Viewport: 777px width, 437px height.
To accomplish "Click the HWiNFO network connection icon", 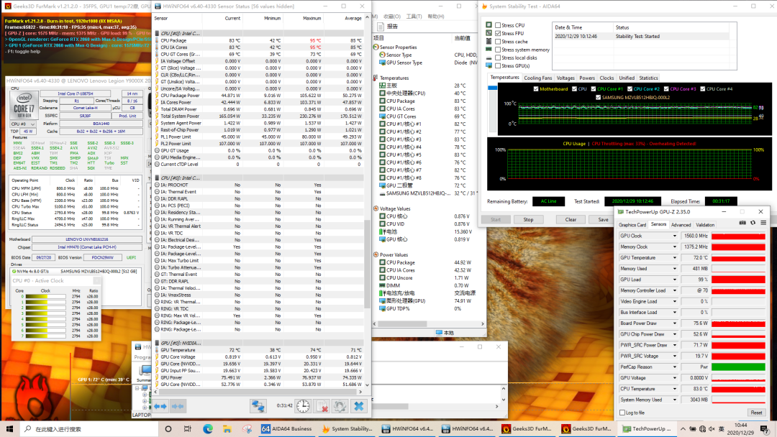I will (258, 406).
